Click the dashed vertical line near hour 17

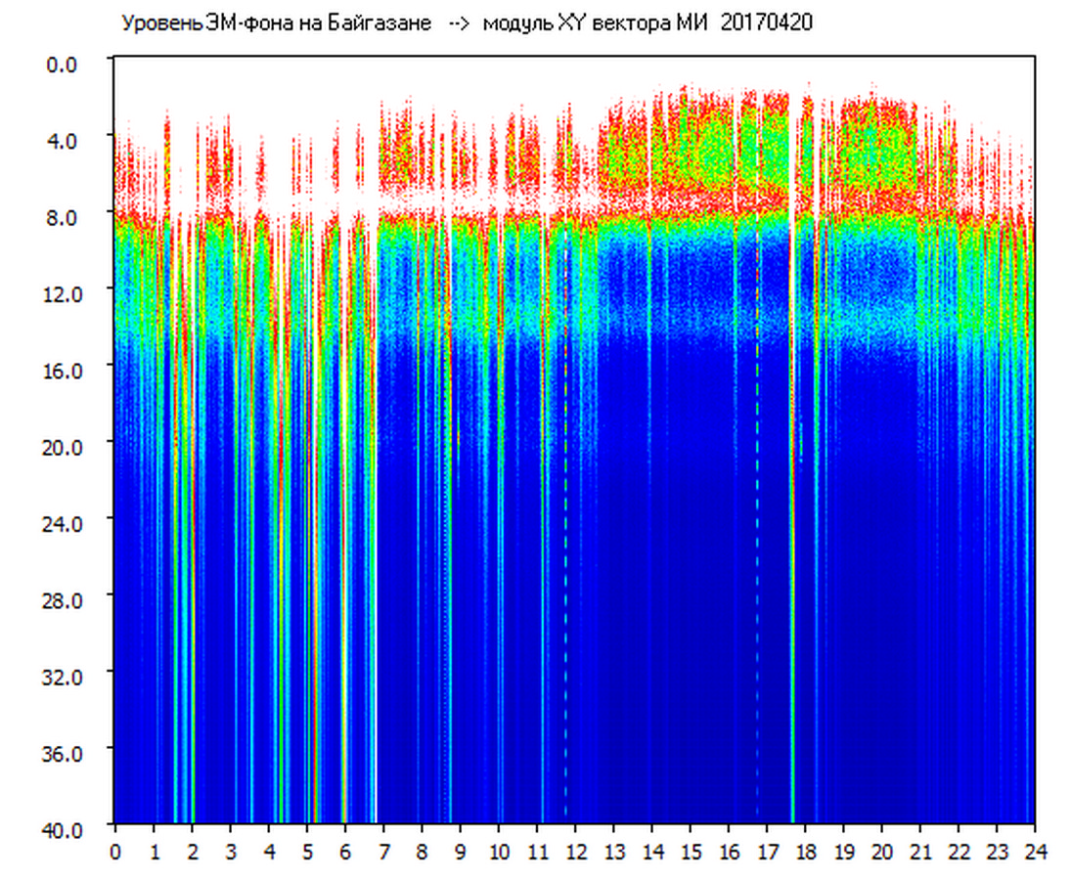pyautogui.click(x=757, y=587)
